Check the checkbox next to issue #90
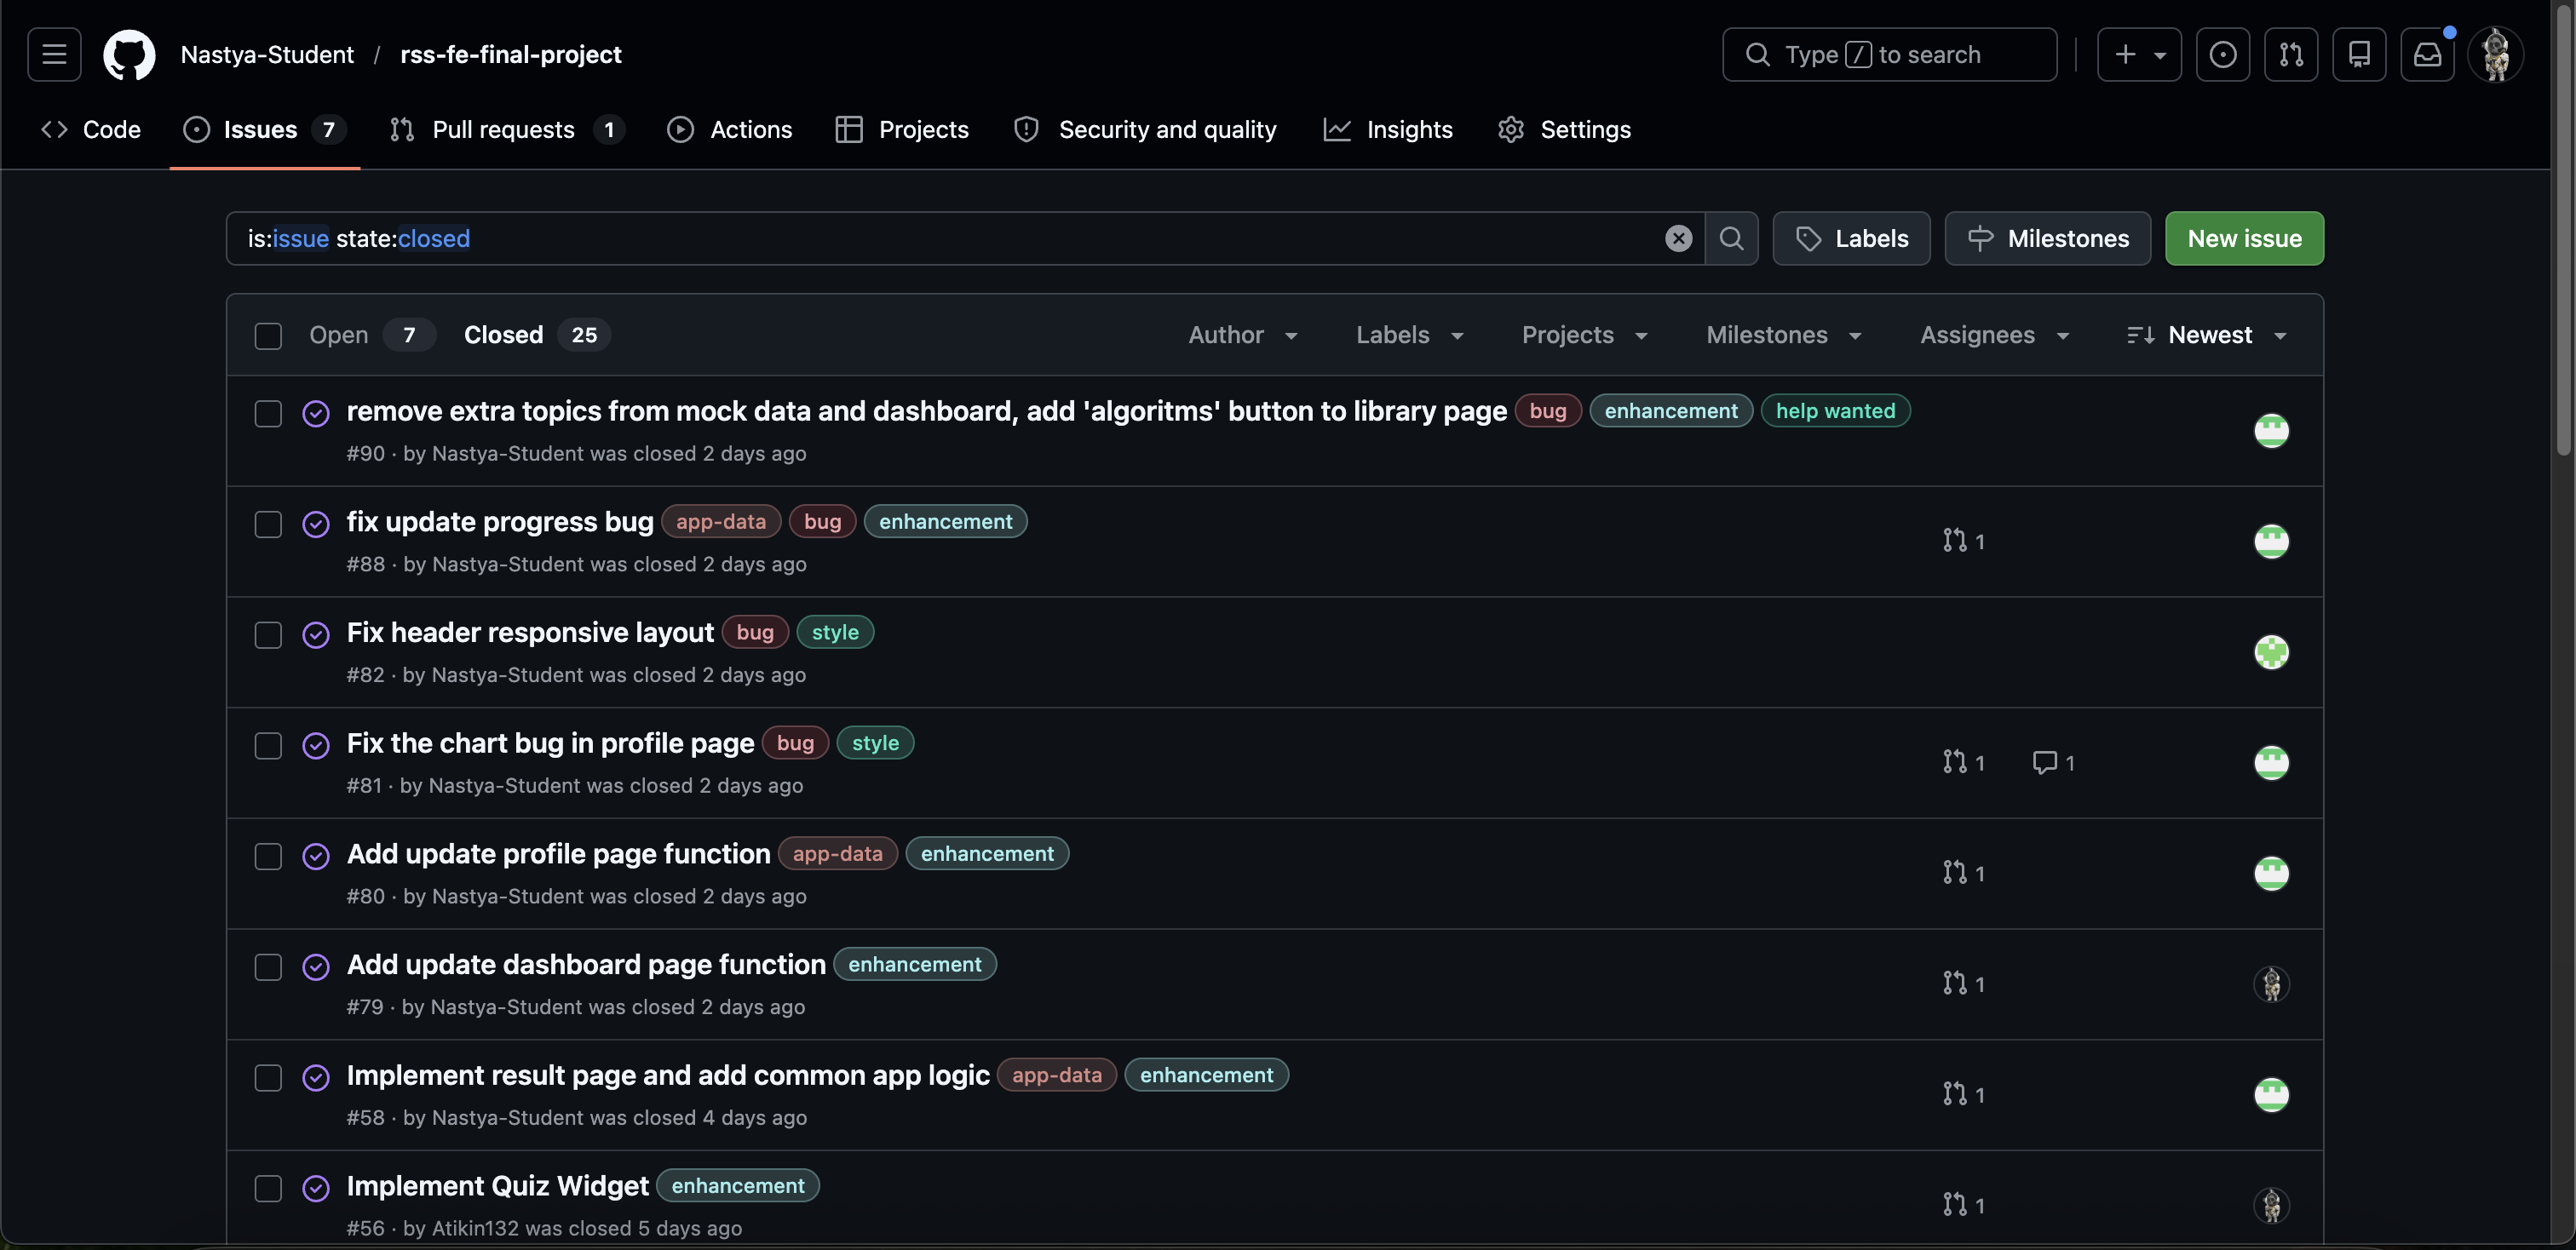The image size is (2576, 1250). [268, 414]
